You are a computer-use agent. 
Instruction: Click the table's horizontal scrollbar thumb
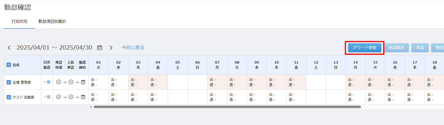pos(227,107)
